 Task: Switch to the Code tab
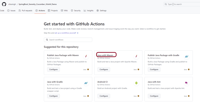2,11
